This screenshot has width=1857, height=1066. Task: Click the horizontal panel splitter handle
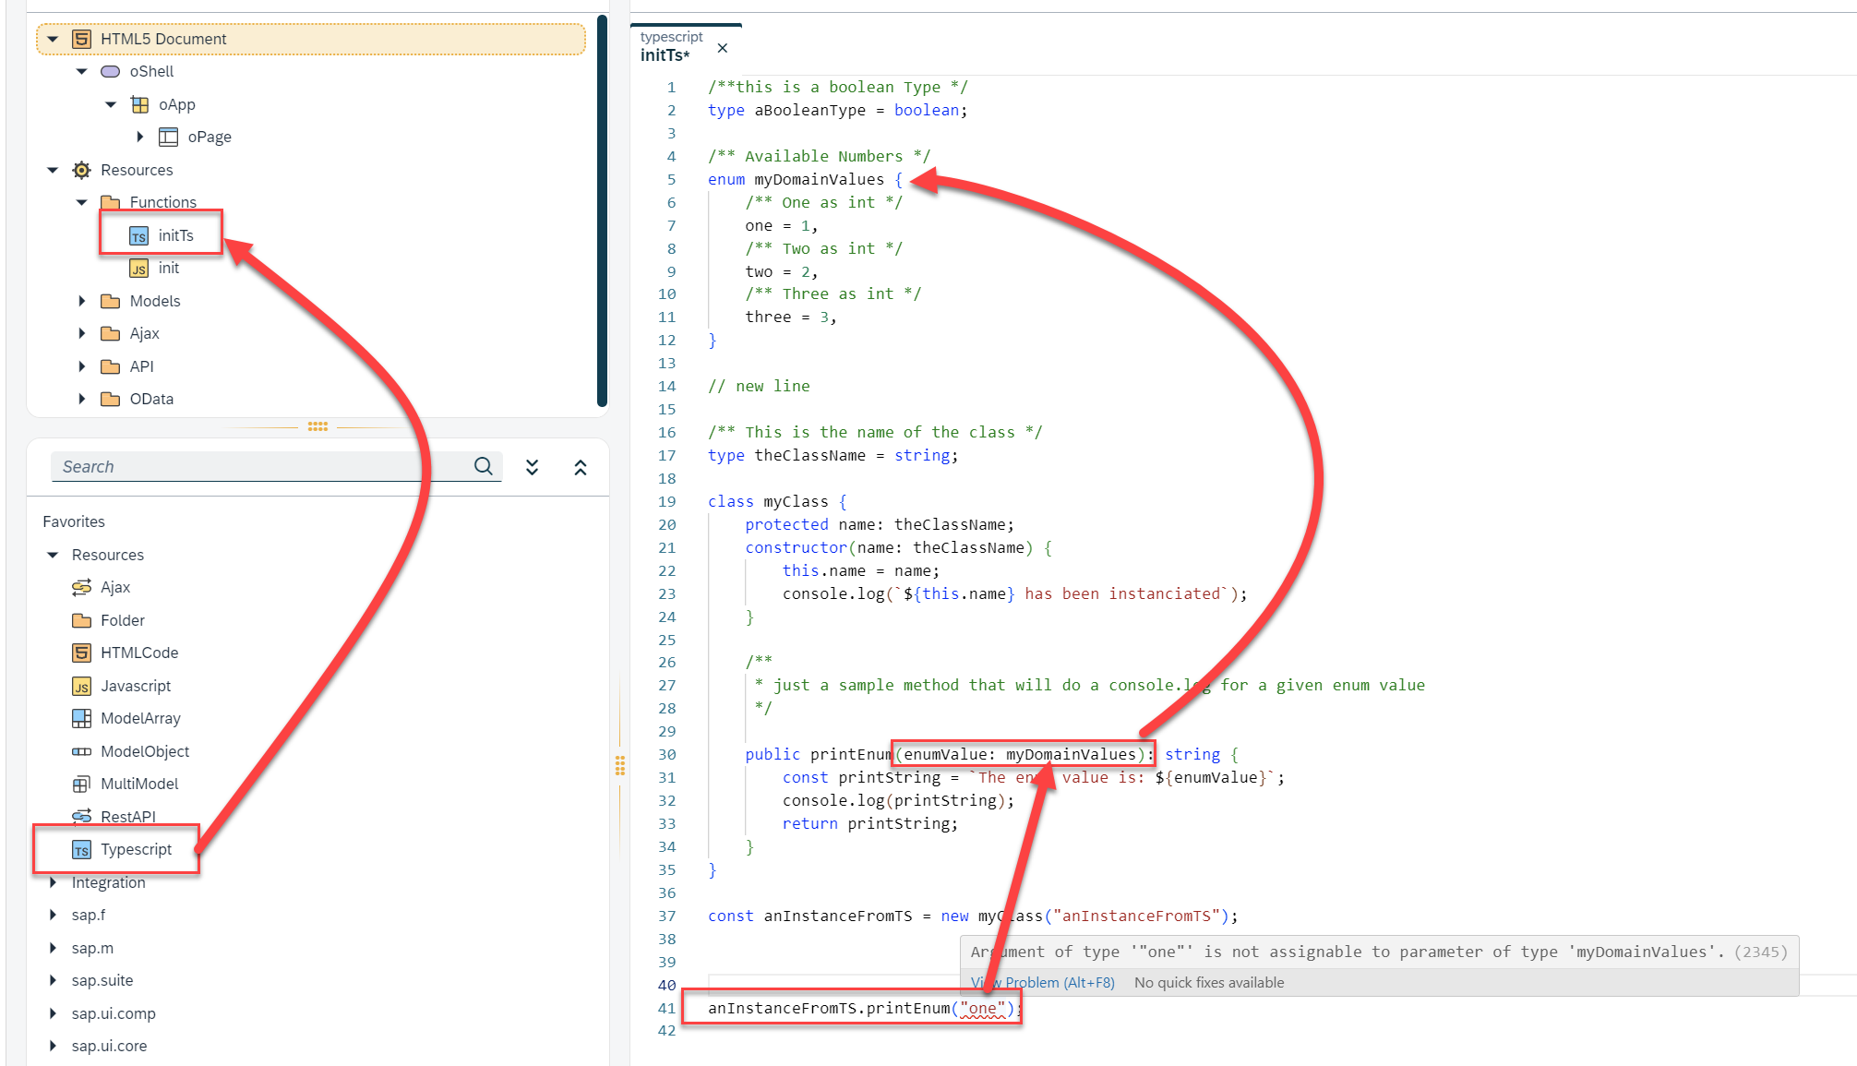(317, 426)
